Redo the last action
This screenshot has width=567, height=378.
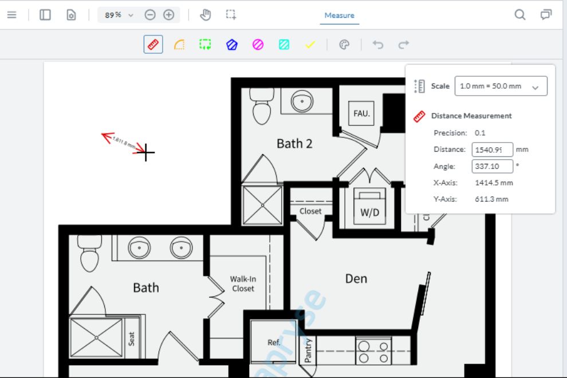[x=404, y=45]
